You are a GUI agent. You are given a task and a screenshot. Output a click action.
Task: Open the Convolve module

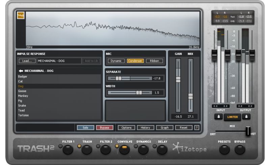click(124, 149)
